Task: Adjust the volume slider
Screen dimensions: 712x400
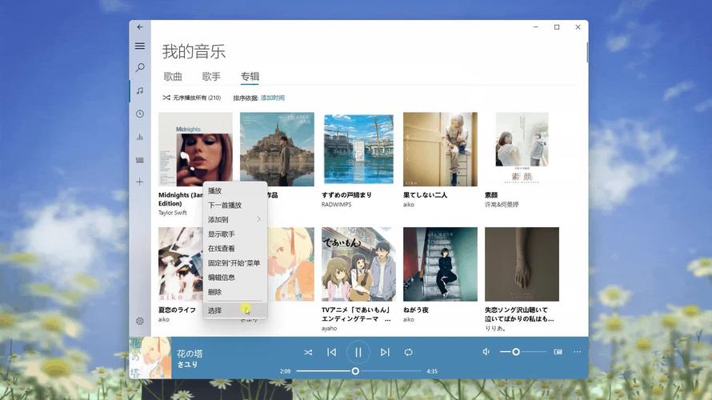Action: (x=522, y=352)
